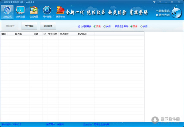Click the 退出软件 button
Screen dimensions: 184x127
pos(48,26)
